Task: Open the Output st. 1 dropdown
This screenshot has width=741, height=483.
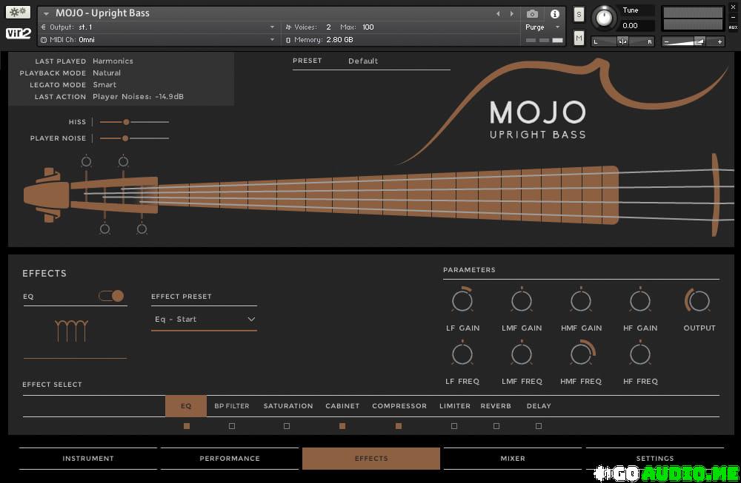Action: tap(159, 27)
